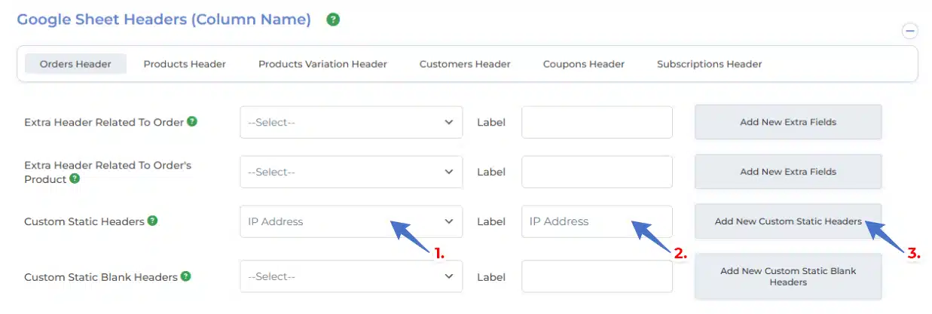
Task: Click help icon beside Custom Static Headers
Action: 152,221
